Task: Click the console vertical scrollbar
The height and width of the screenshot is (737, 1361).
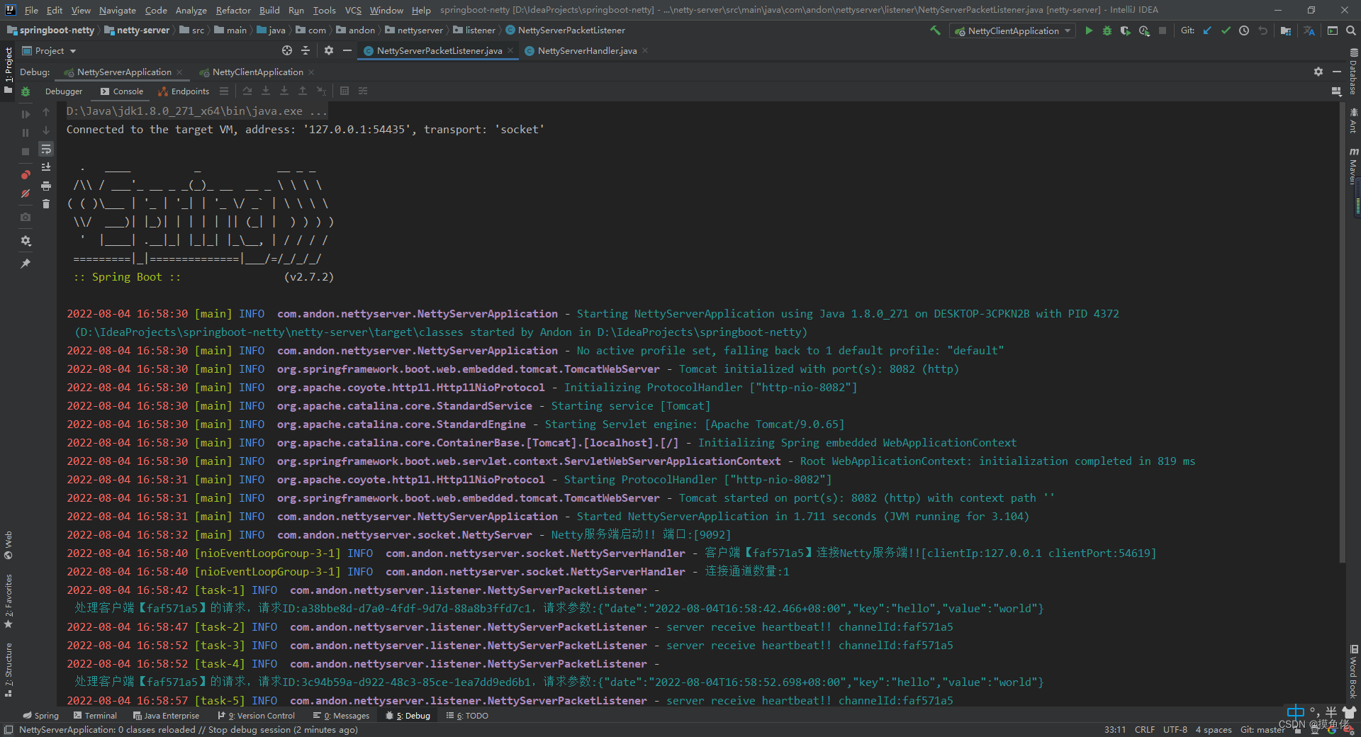Action: pyautogui.click(x=1342, y=333)
